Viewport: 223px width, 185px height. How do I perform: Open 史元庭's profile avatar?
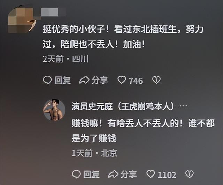point(54,110)
